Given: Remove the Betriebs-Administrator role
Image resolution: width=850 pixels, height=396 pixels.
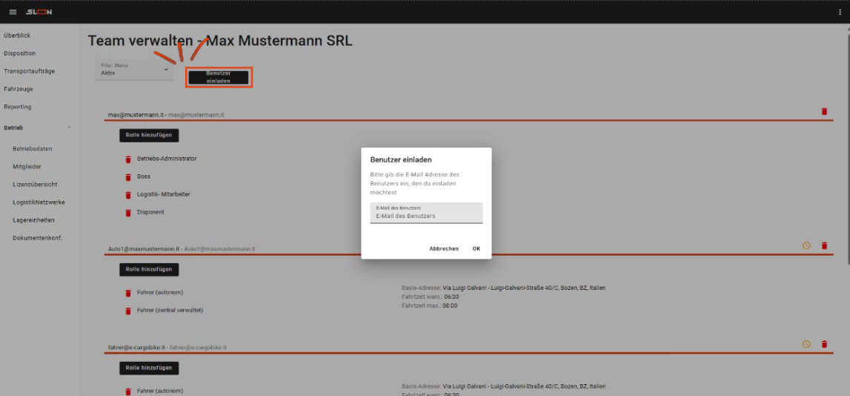Looking at the screenshot, I should coord(127,159).
